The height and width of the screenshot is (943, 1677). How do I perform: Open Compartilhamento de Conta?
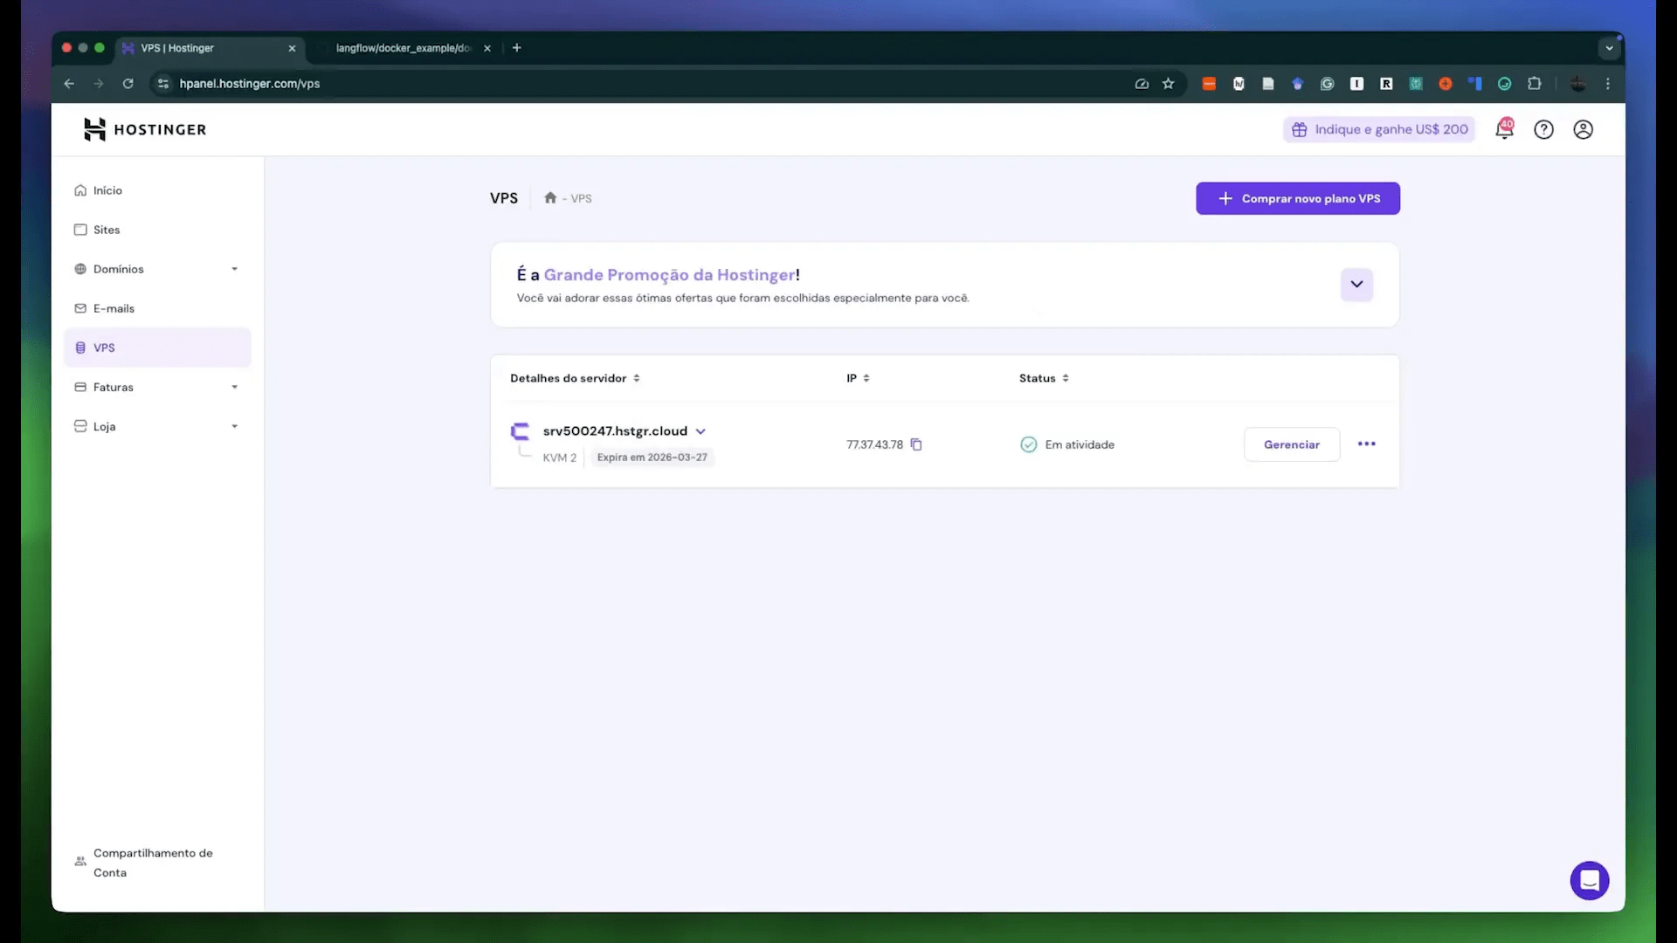tap(157, 863)
